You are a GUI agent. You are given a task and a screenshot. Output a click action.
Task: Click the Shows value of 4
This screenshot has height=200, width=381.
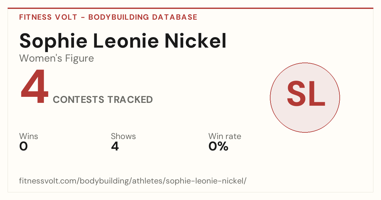[x=115, y=146]
